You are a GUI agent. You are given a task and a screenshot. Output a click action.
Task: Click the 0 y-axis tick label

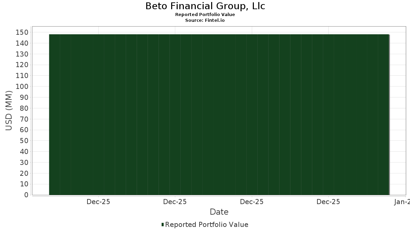pos(26,195)
